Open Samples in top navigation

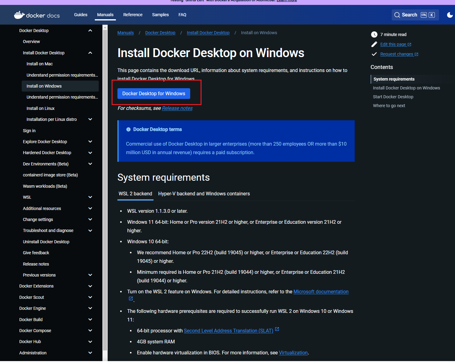(160, 15)
